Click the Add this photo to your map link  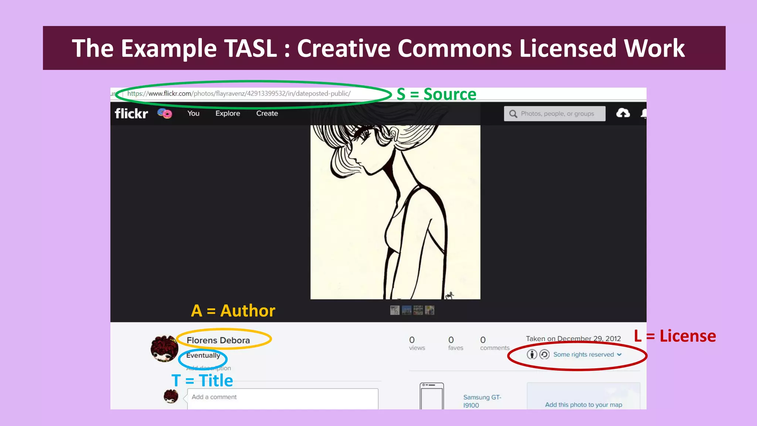coord(583,405)
